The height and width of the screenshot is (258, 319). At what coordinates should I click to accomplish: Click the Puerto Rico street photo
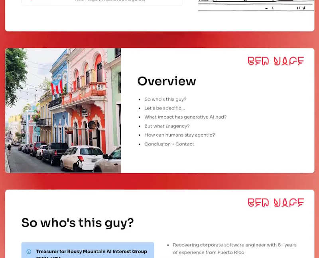(x=63, y=110)
